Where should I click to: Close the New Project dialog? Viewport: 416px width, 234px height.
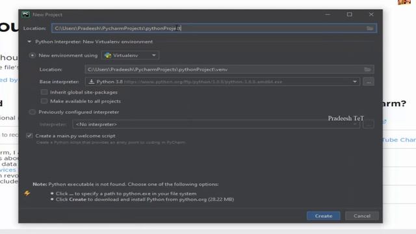click(371, 14)
